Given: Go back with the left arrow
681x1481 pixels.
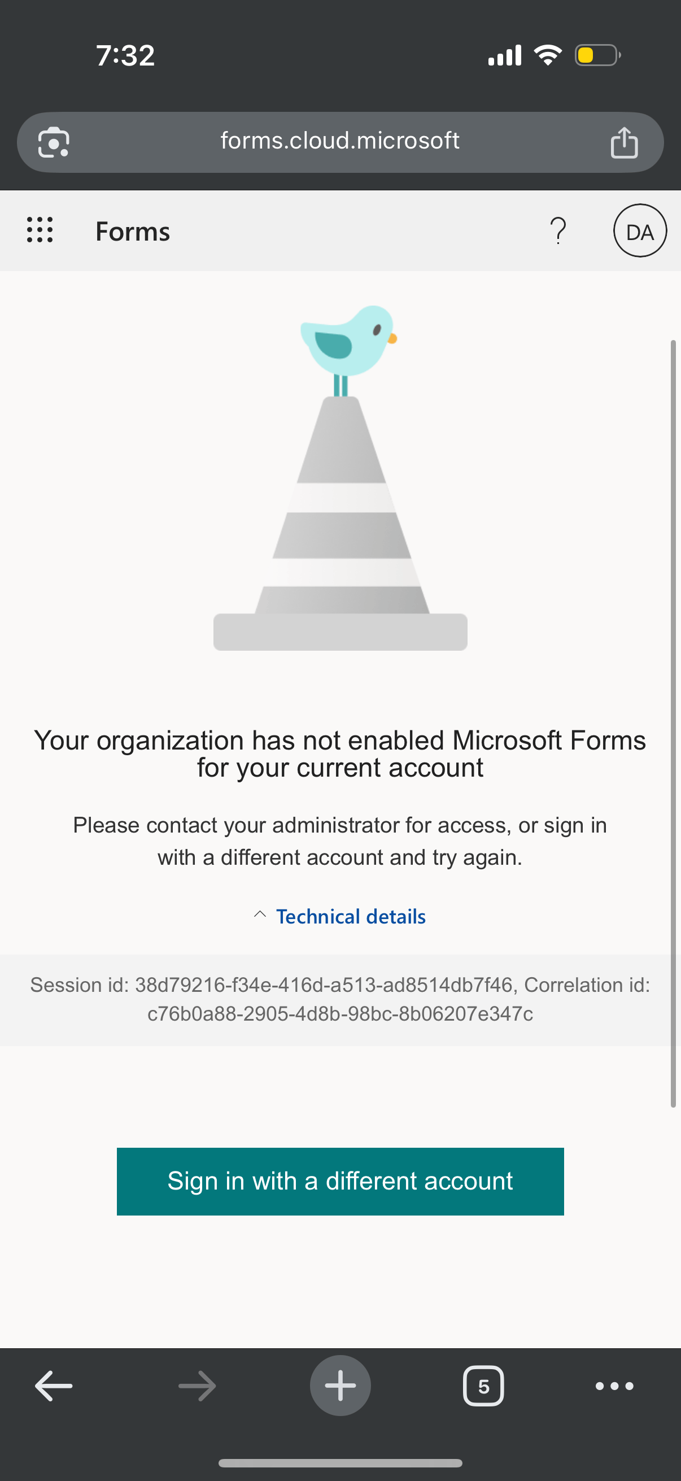Looking at the screenshot, I should pyautogui.click(x=54, y=1386).
